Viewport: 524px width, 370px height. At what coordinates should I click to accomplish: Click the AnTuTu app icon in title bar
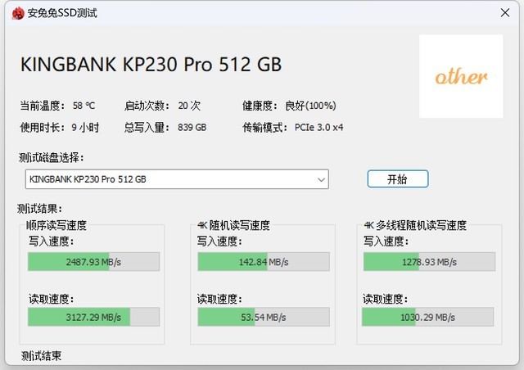coord(18,13)
